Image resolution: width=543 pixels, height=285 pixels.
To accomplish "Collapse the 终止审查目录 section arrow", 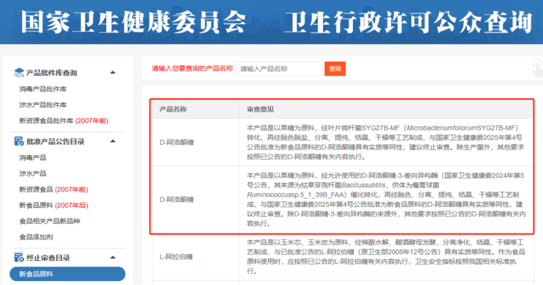I will tap(113, 258).
